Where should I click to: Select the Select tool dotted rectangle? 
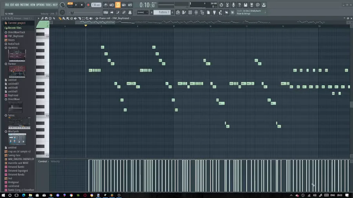pyautogui.click(x=83, y=18)
